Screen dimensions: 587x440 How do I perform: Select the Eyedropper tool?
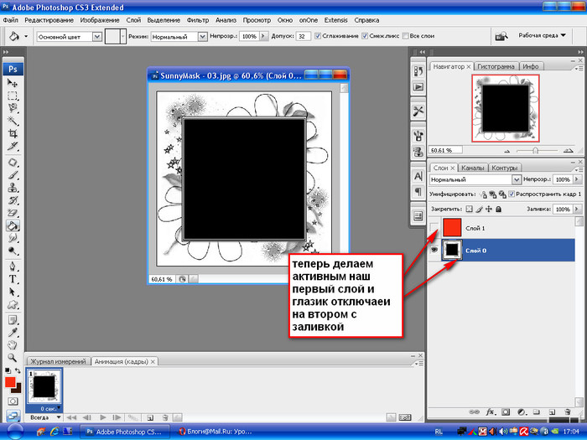tap(13, 332)
